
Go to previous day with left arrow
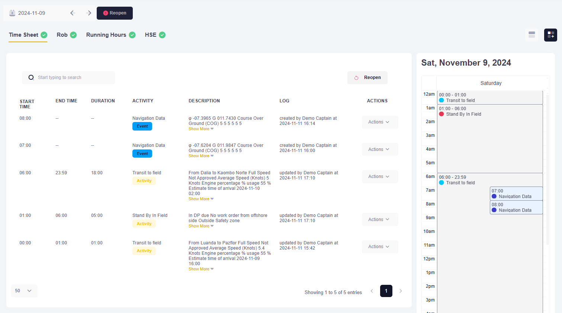(x=73, y=13)
